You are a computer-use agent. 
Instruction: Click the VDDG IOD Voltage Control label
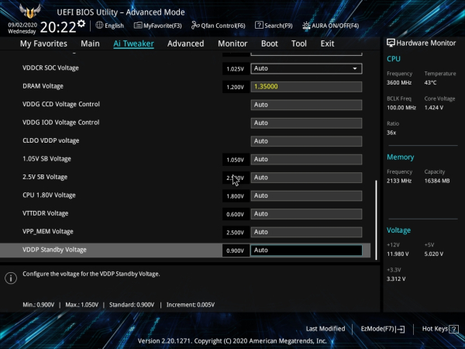click(61, 123)
